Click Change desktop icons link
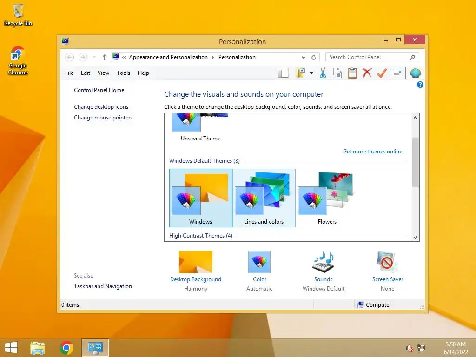 (101, 107)
